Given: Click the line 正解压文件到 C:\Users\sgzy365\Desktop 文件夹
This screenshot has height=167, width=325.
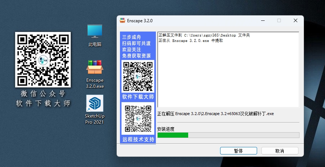Looking at the screenshot, I should tap(204, 35).
